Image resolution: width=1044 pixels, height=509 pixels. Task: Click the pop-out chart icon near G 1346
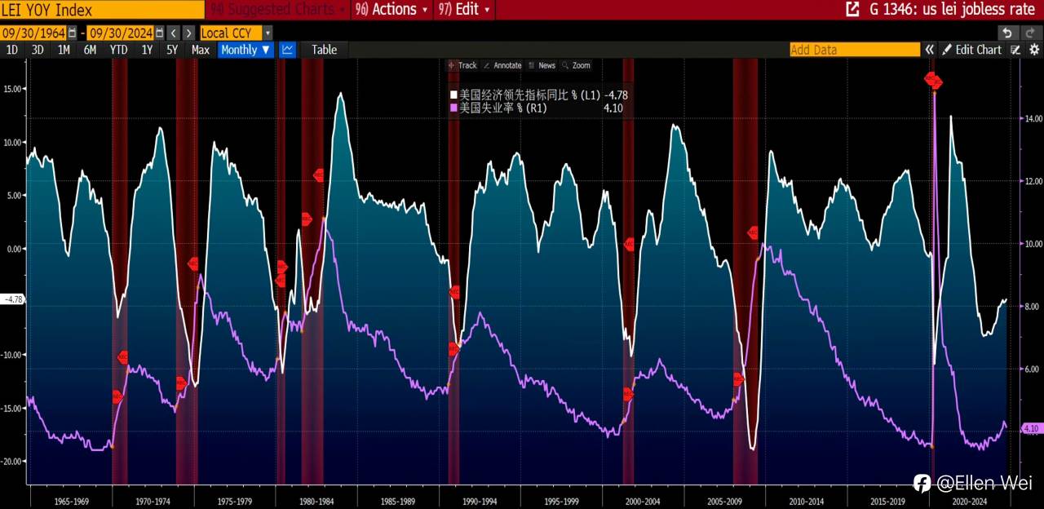pos(852,9)
